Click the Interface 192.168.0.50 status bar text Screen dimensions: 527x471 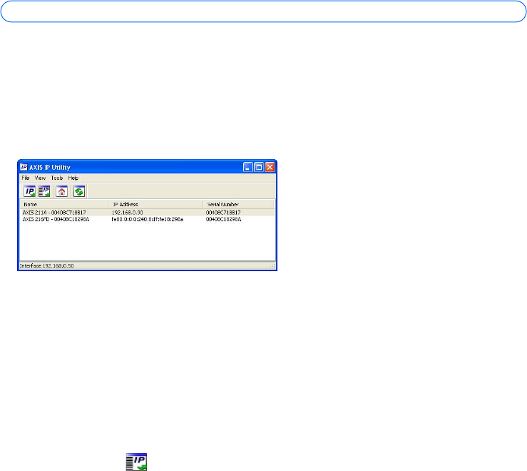tap(47, 265)
